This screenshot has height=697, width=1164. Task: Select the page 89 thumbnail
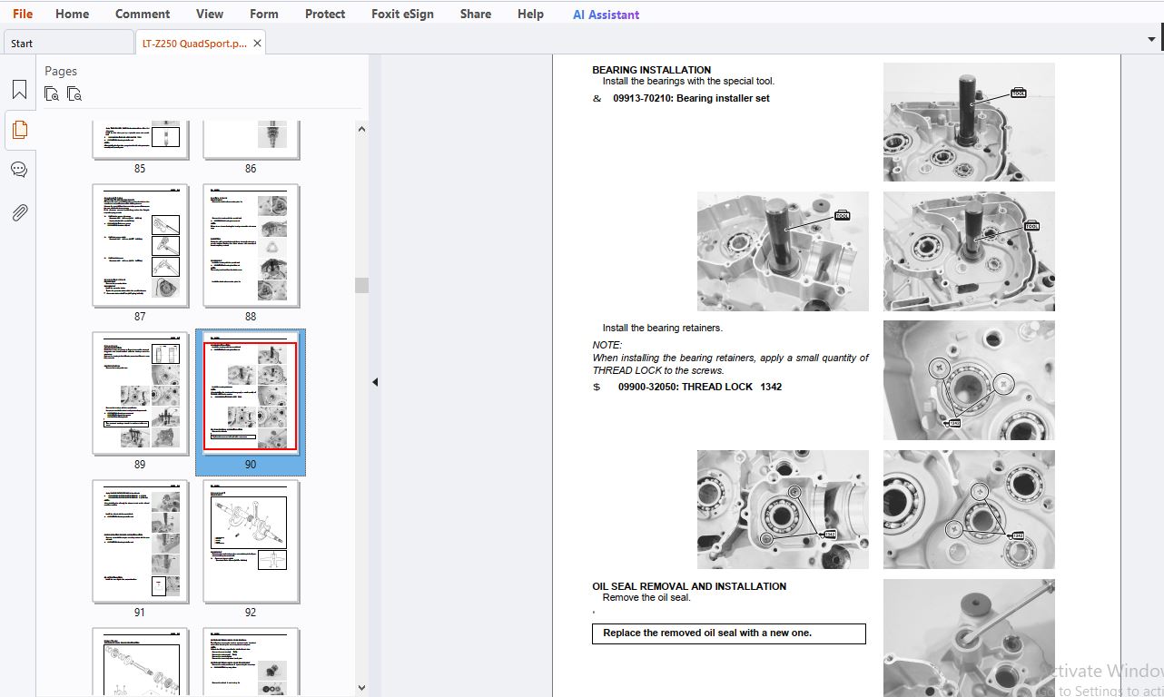tap(141, 393)
